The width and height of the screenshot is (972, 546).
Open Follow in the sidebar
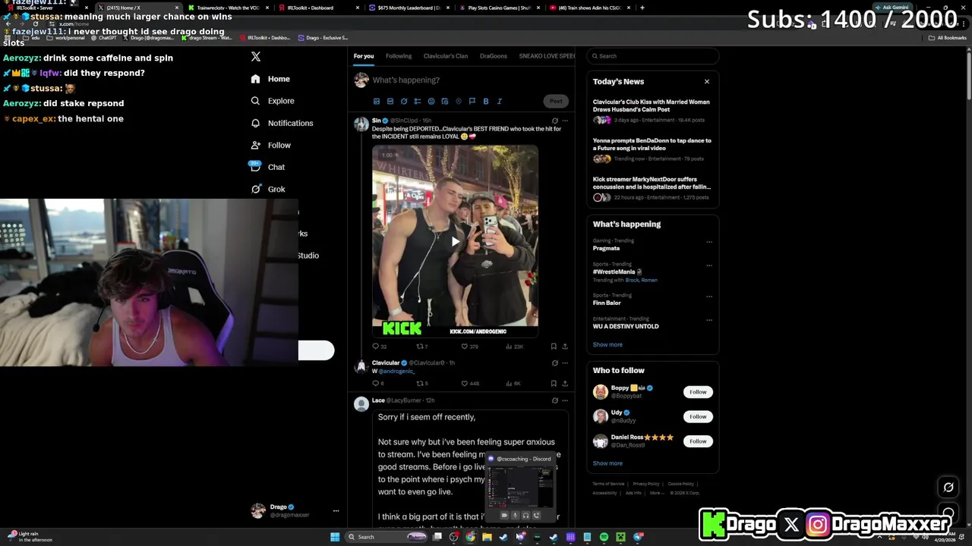(271, 145)
